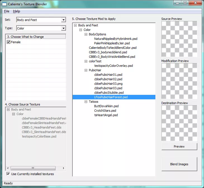Close the Texture Blender window
Screen dimensions: 204x188
195,3
